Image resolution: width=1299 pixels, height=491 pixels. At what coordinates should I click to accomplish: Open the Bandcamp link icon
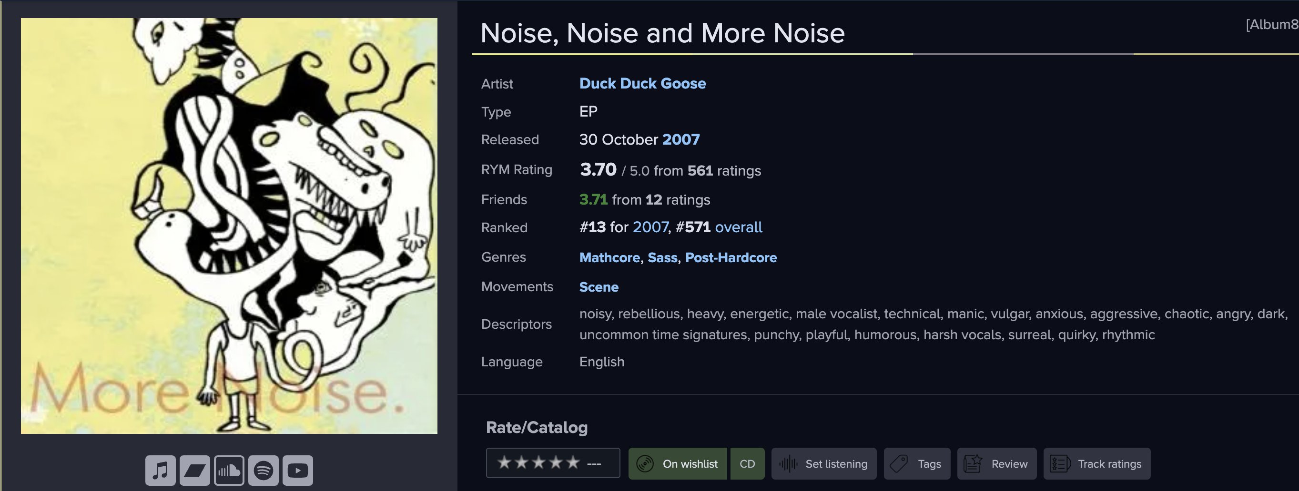click(x=194, y=471)
